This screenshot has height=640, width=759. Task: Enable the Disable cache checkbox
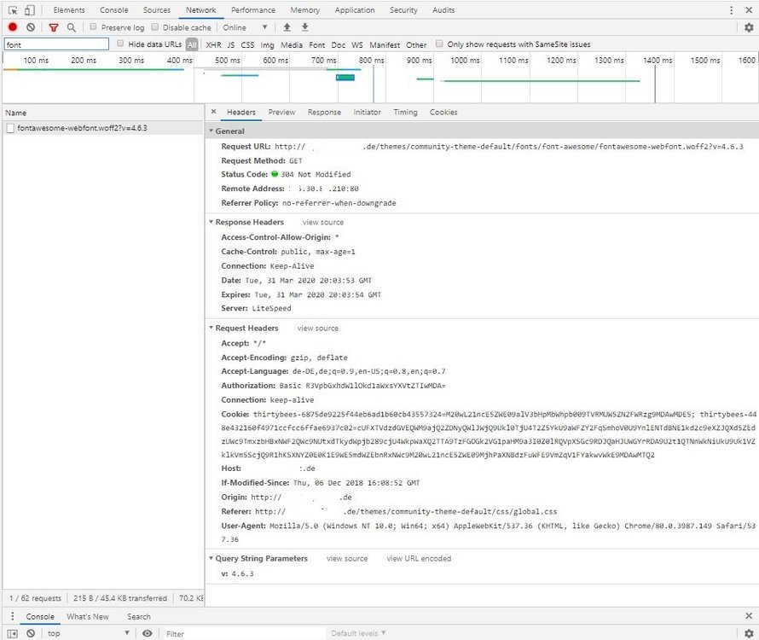tap(155, 27)
